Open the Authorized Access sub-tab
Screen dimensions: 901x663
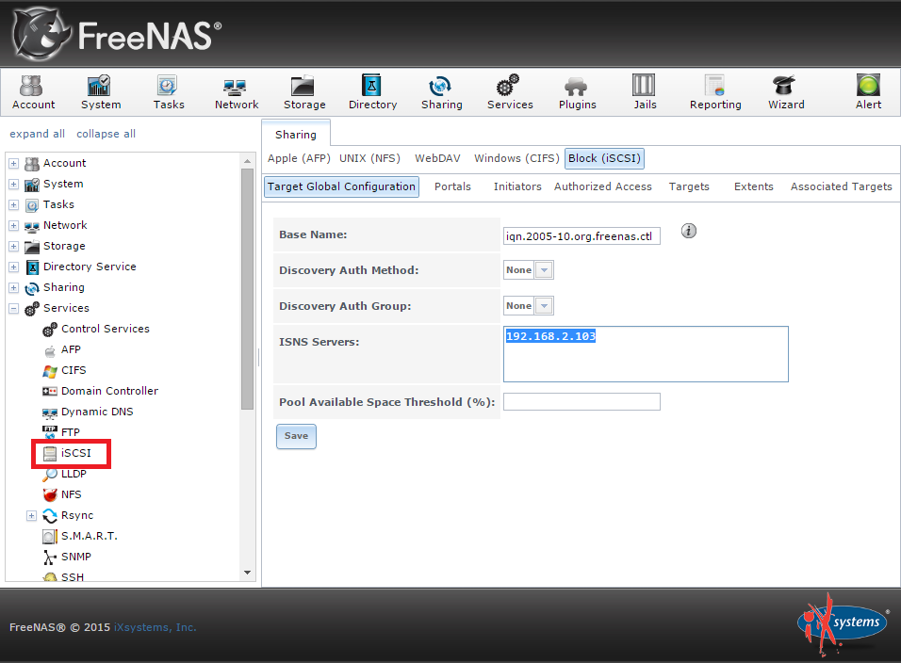pos(603,186)
